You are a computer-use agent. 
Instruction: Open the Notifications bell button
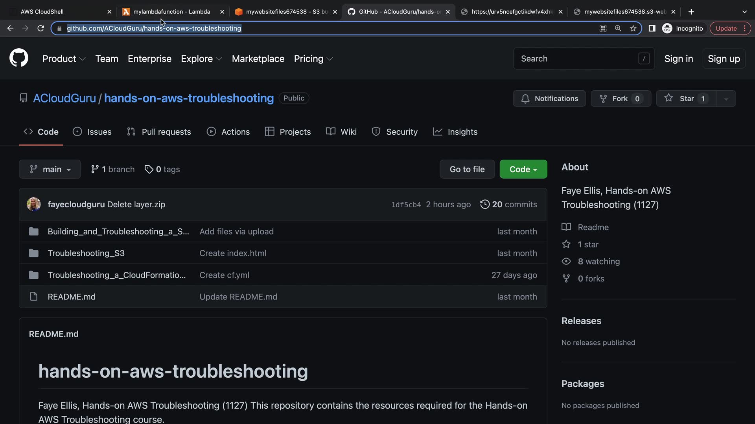coord(549,99)
